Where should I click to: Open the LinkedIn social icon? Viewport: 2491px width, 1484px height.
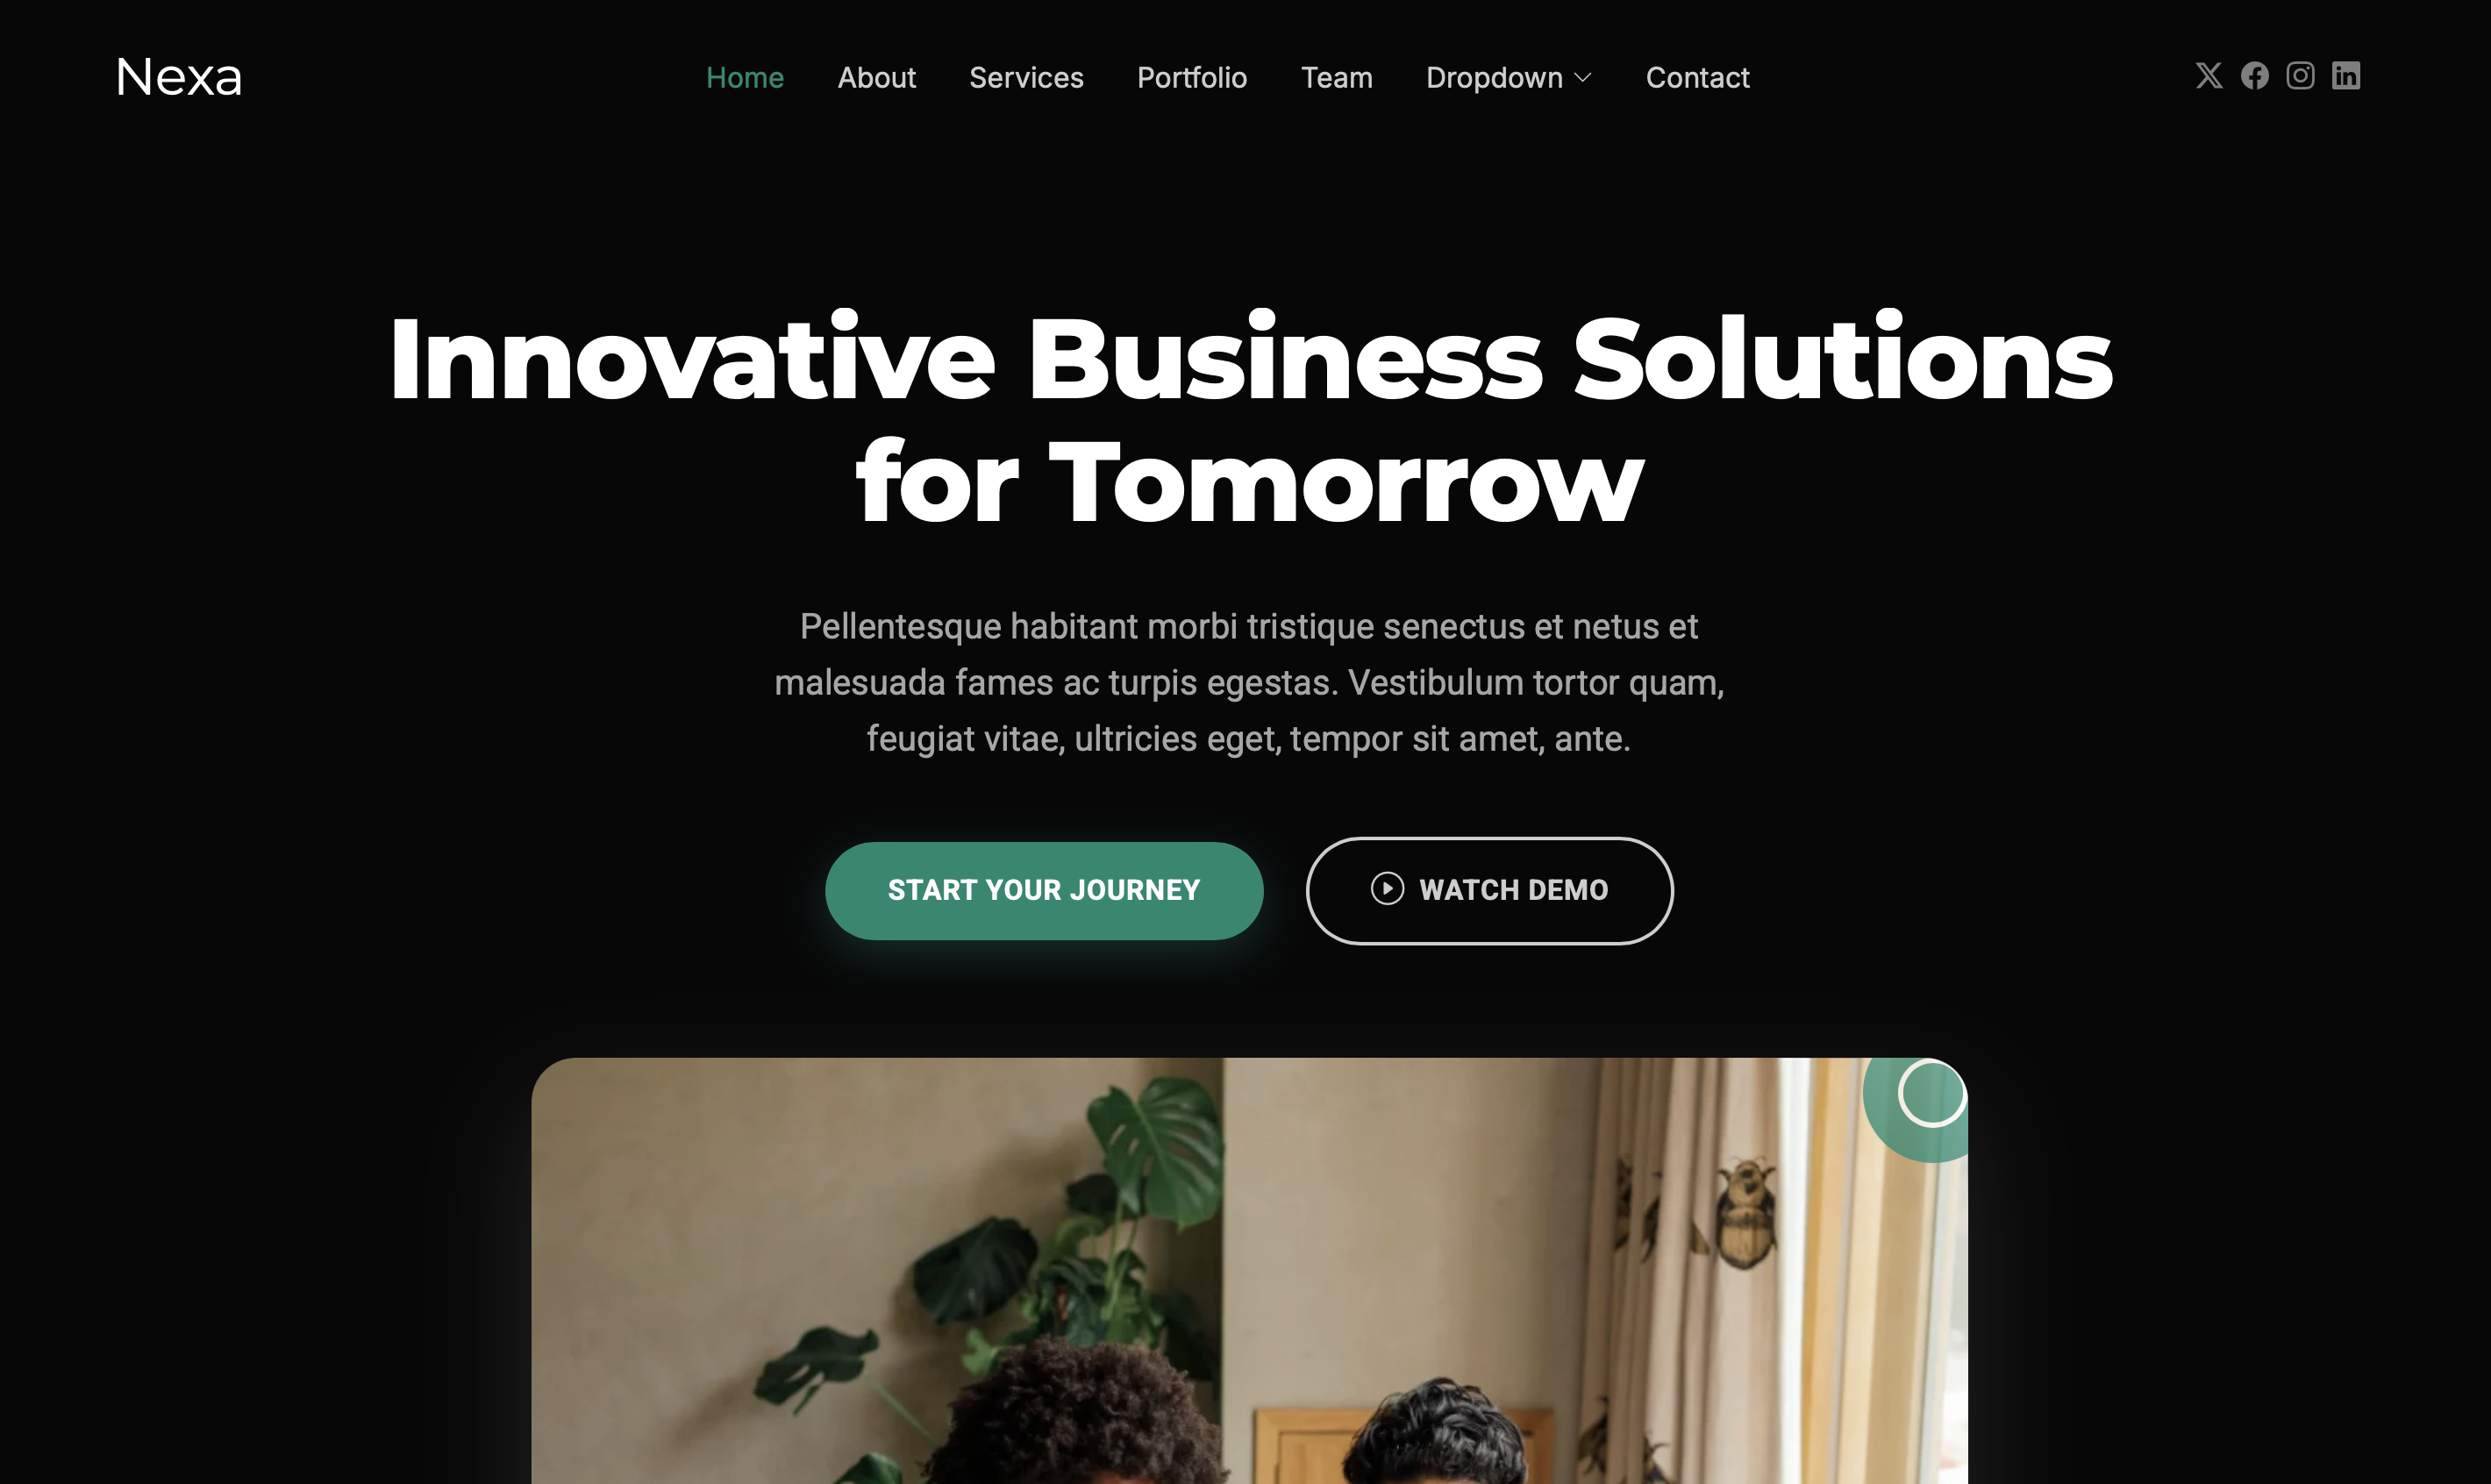tap(2346, 76)
